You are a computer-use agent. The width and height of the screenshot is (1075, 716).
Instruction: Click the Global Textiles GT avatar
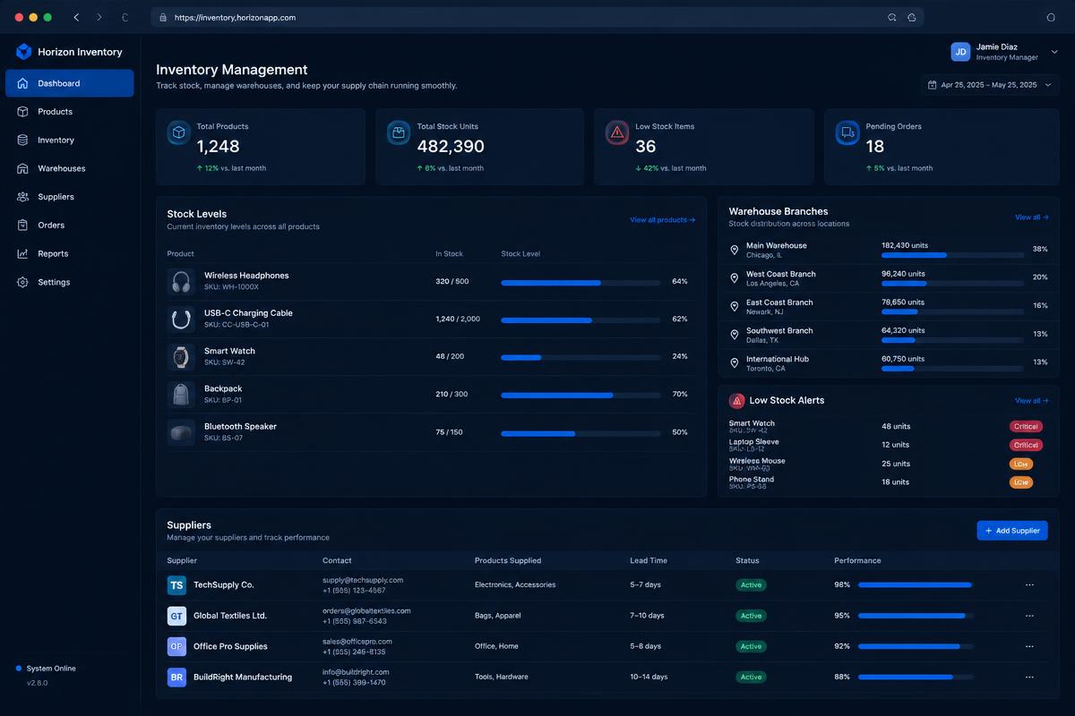pyautogui.click(x=176, y=616)
